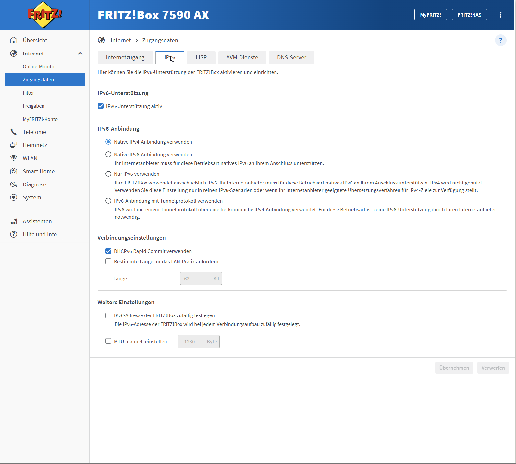This screenshot has height=464, width=516.
Task: Click the Übernehmen button
Action: point(454,368)
